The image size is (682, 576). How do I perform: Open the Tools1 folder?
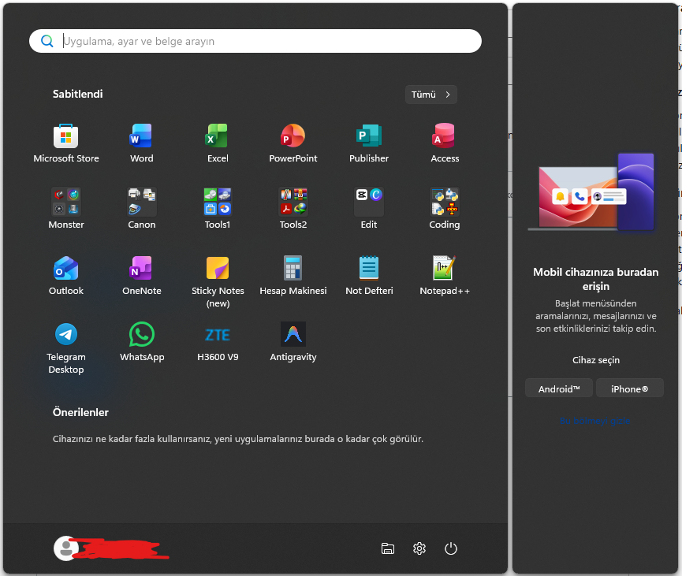coord(218,209)
